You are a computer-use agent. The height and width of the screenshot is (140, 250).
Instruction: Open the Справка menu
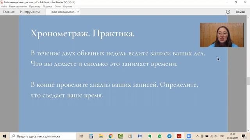tap(68, 7)
